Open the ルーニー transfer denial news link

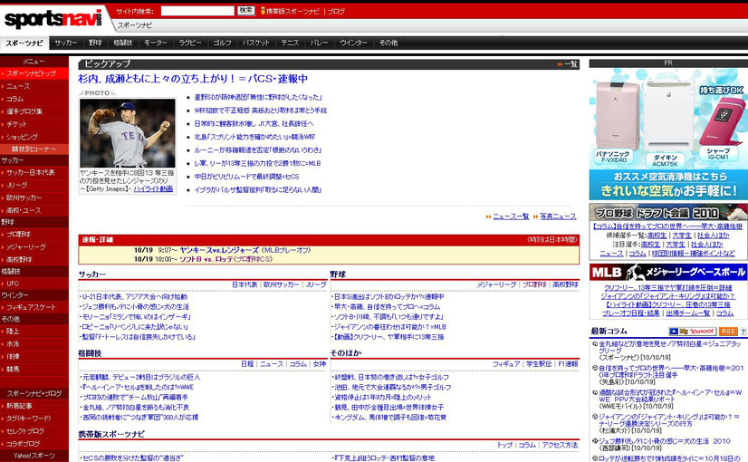(x=258, y=149)
